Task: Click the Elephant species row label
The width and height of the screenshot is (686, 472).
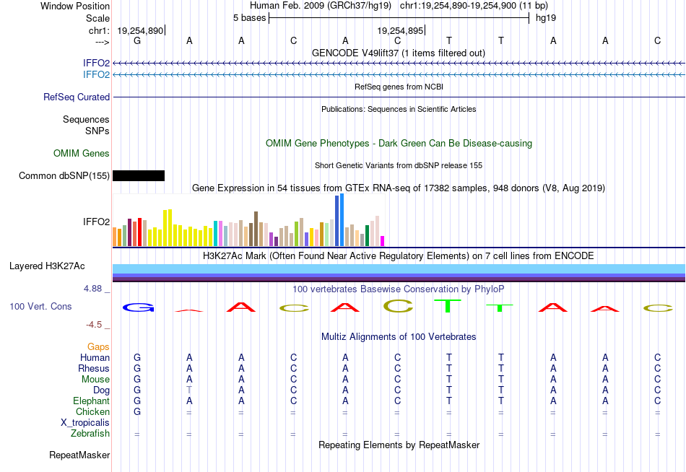Action: tap(92, 401)
